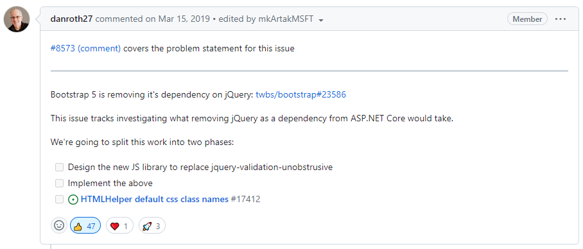Click the open-issue icon beside HTMLHelper
This screenshot has height=249, width=583.
coord(73,200)
